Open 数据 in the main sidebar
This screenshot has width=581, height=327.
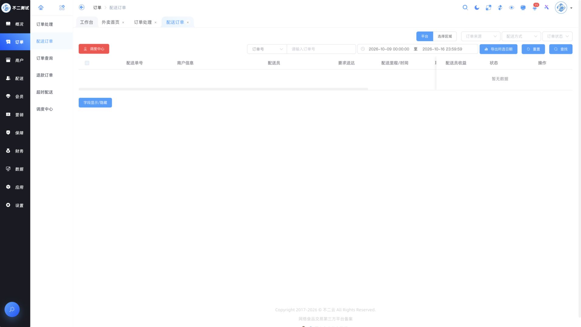[x=15, y=169]
